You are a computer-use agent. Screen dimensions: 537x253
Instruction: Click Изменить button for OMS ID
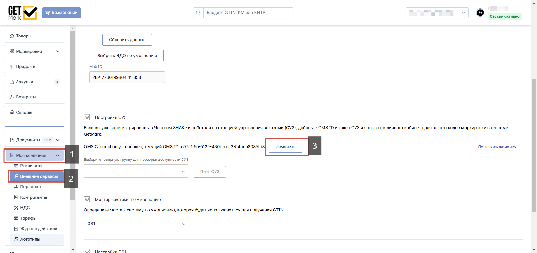(285, 147)
